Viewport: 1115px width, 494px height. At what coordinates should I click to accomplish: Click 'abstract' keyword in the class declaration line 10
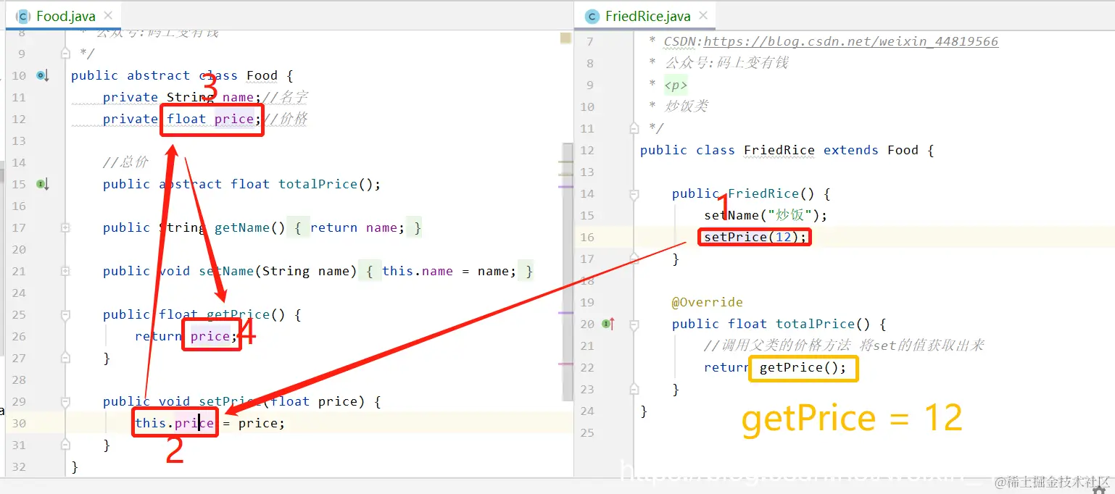tap(159, 75)
